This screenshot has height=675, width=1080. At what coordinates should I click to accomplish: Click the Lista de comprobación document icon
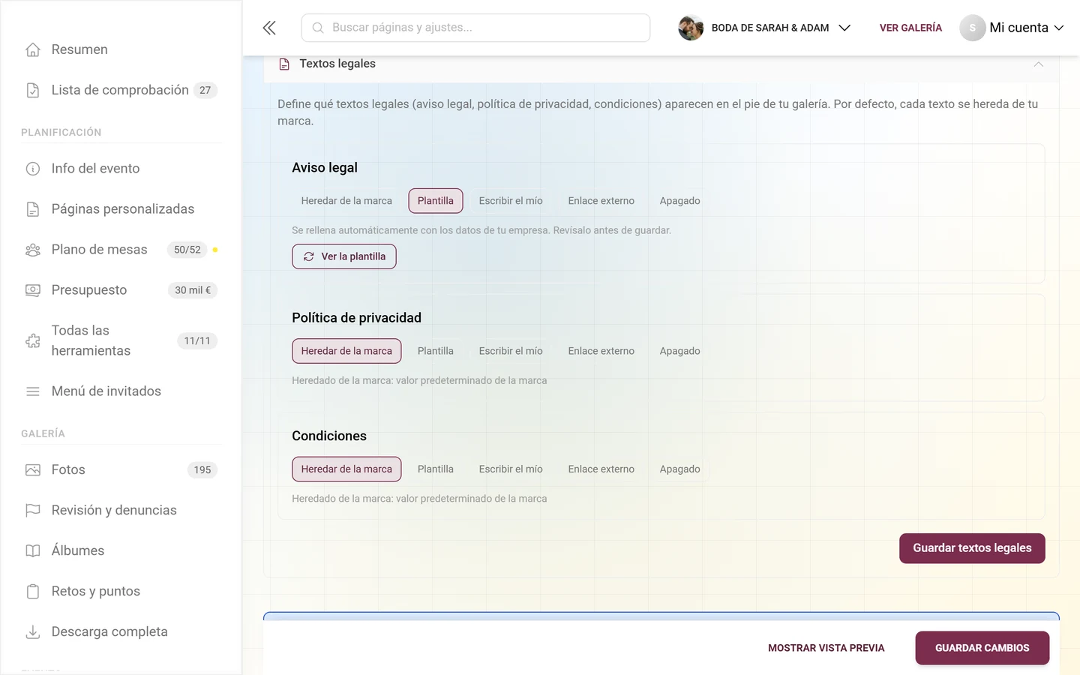(x=33, y=90)
